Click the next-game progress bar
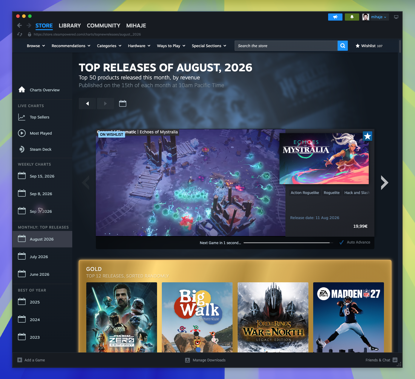The image size is (415, 379). (288, 243)
